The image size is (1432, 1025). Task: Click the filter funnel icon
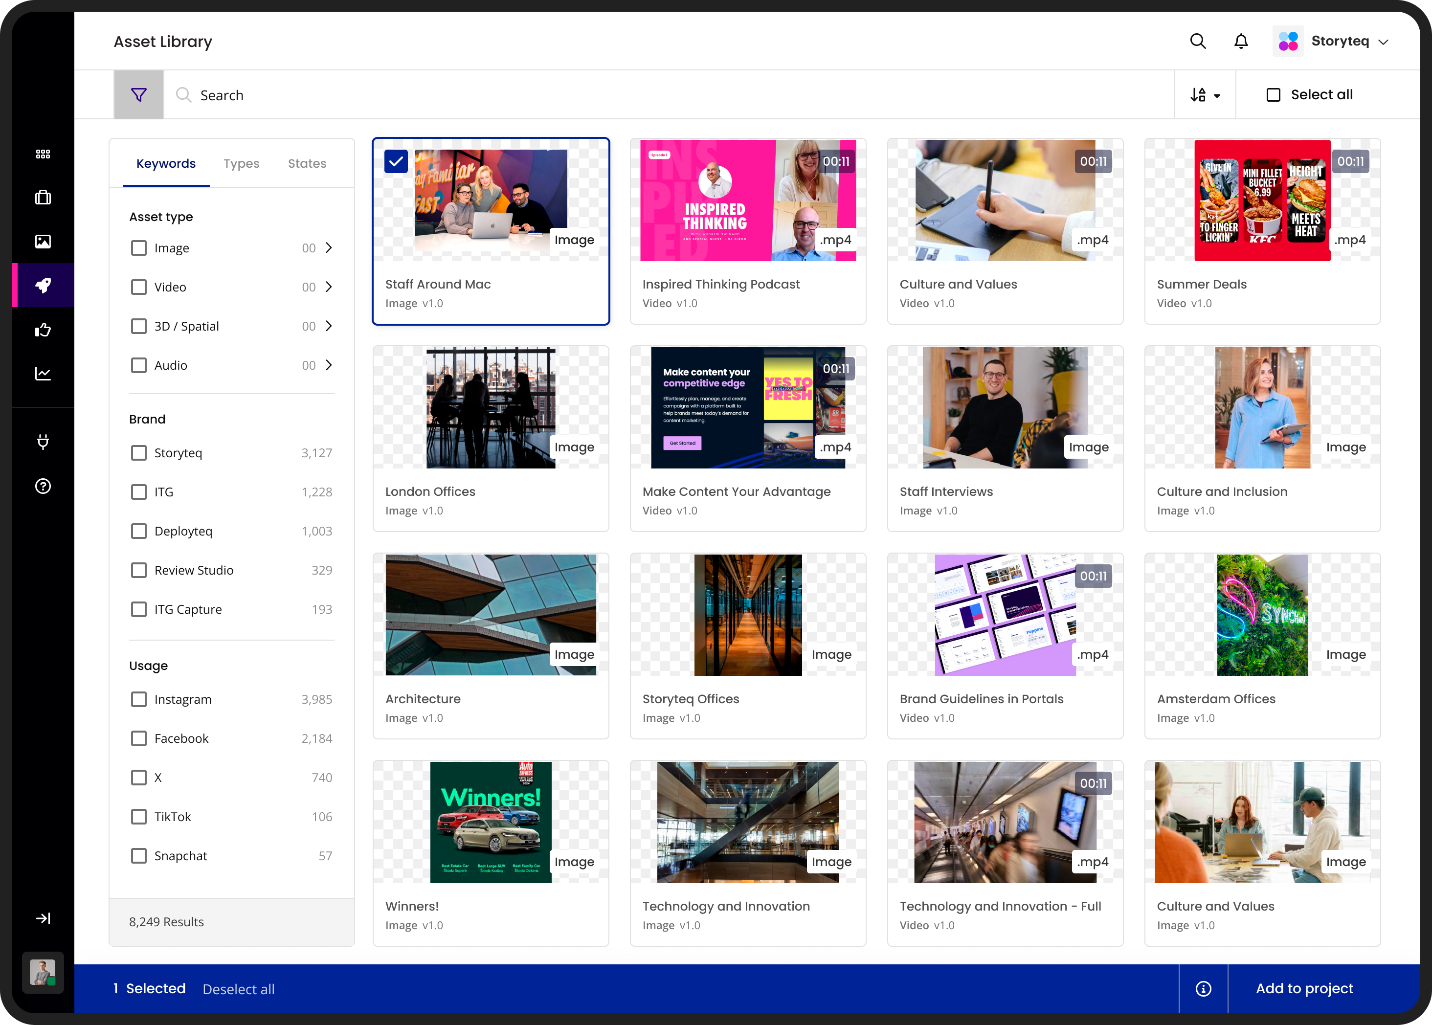point(138,95)
